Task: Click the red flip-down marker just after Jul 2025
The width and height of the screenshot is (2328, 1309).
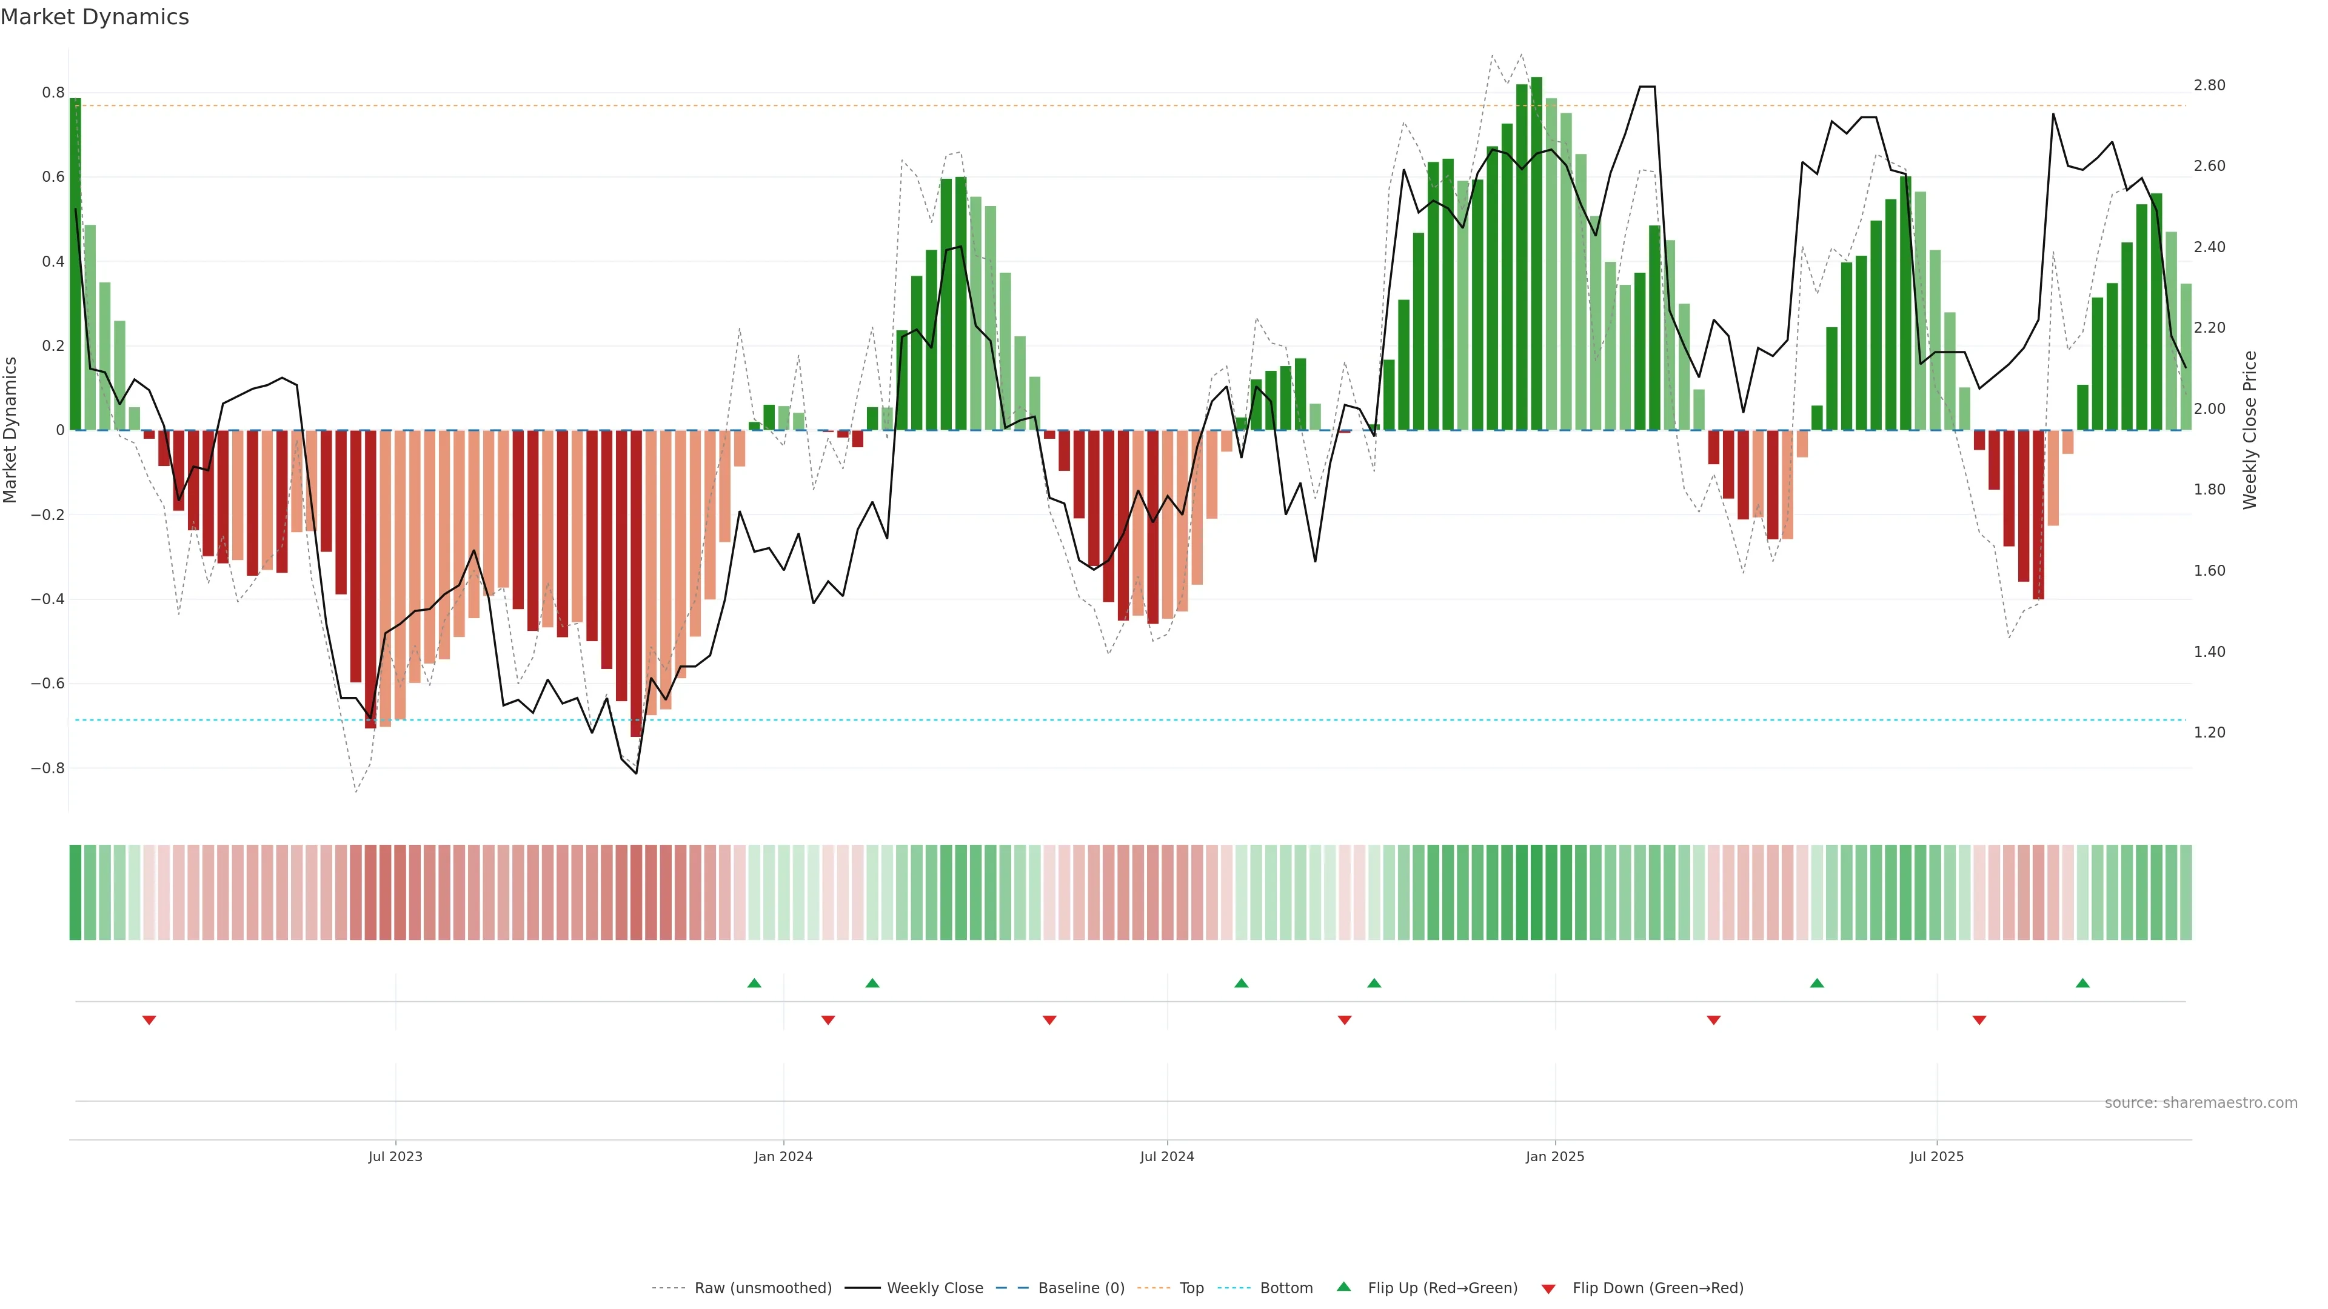Action: pyautogui.click(x=1979, y=1020)
